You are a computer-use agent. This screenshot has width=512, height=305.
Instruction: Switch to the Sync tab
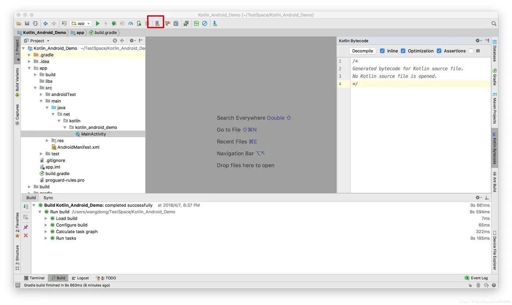48,198
